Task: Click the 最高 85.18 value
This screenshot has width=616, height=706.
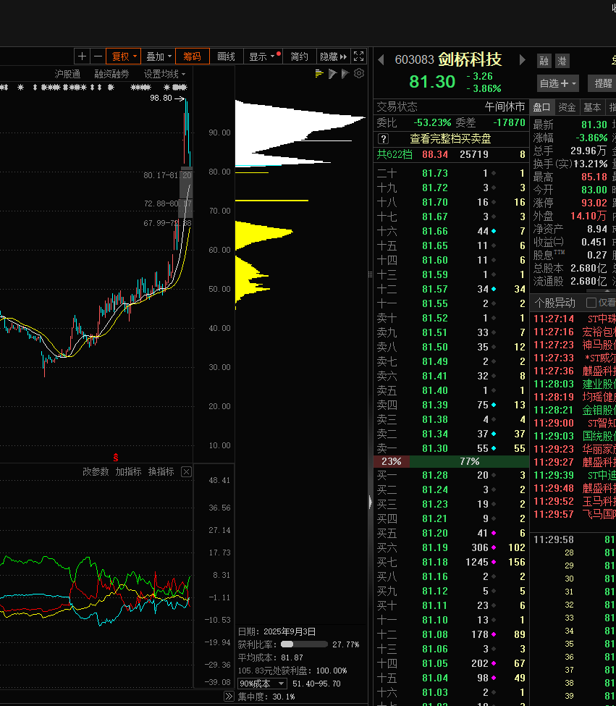Action: point(594,177)
